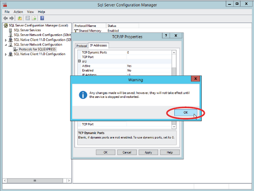Collapse the IP2 section in property grid
Image resolution: width=254 pixels, height=191 pixels.
(79, 61)
